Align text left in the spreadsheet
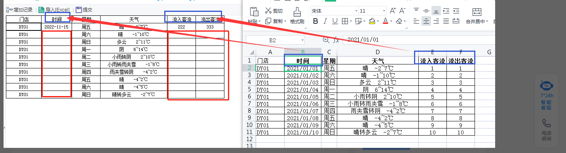 click(416, 21)
